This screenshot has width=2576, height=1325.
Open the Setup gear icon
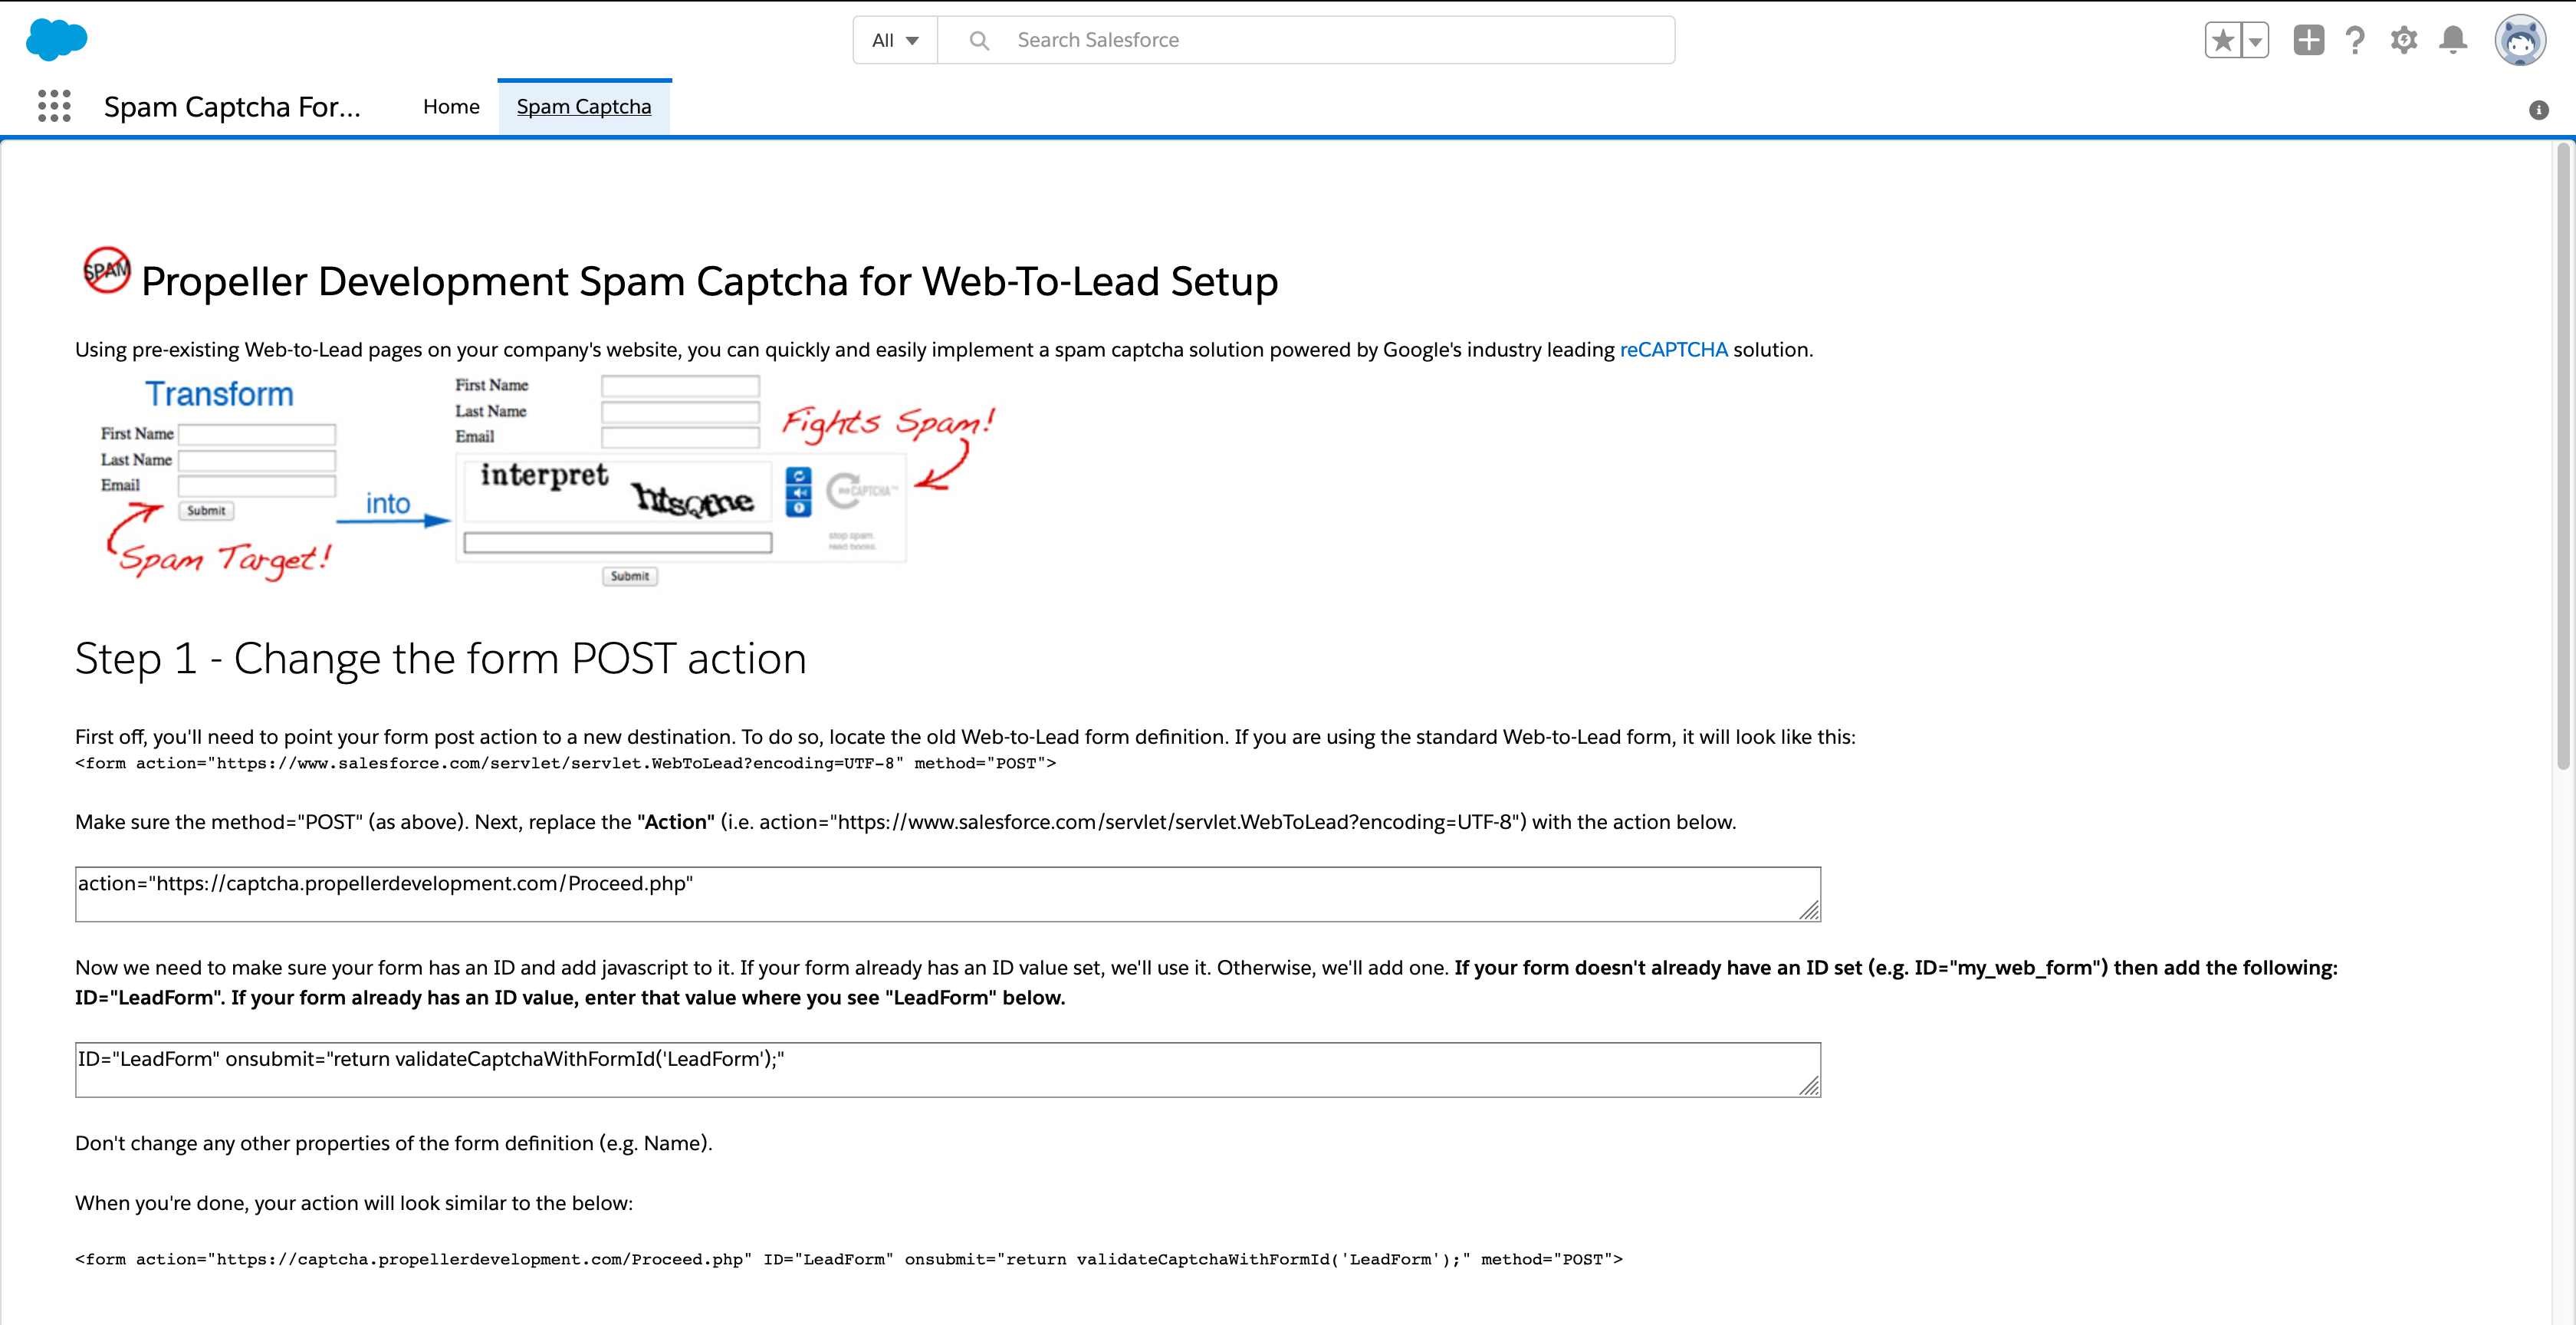pyautogui.click(x=2404, y=40)
